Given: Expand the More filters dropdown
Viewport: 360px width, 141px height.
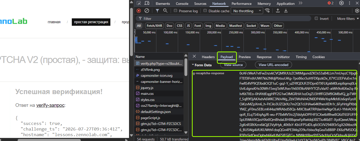Looking at the screenshot, I should pyautogui.click(x=348, y=19).
